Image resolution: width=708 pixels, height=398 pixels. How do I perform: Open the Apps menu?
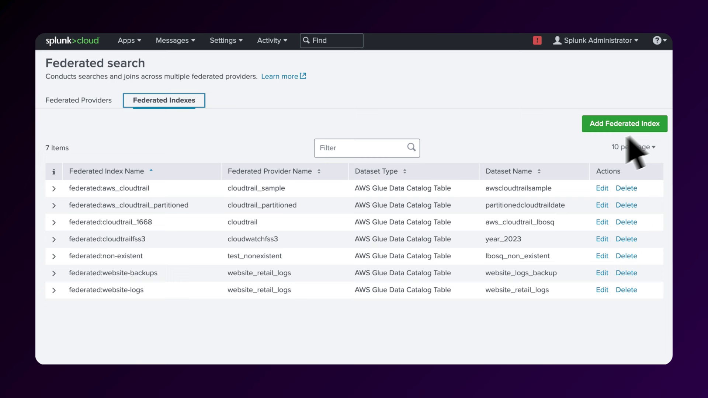point(129,41)
